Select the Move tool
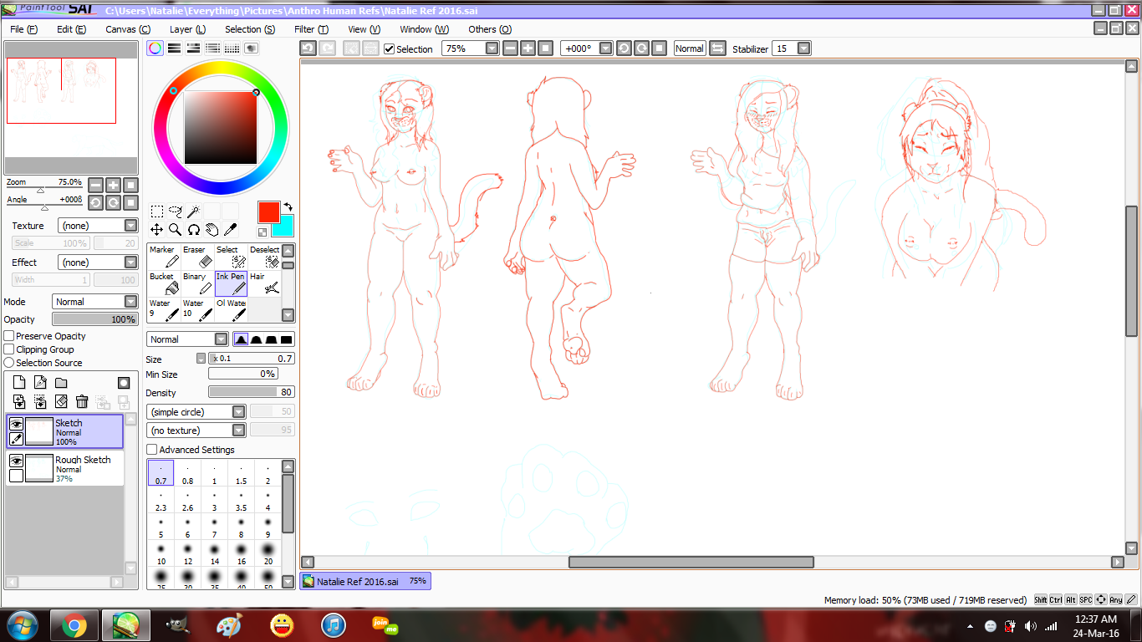This screenshot has width=1142, height=642. tap(156, 229)
